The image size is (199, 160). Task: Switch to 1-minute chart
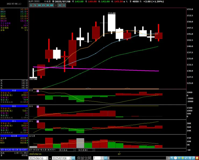[x=31, y=5]
